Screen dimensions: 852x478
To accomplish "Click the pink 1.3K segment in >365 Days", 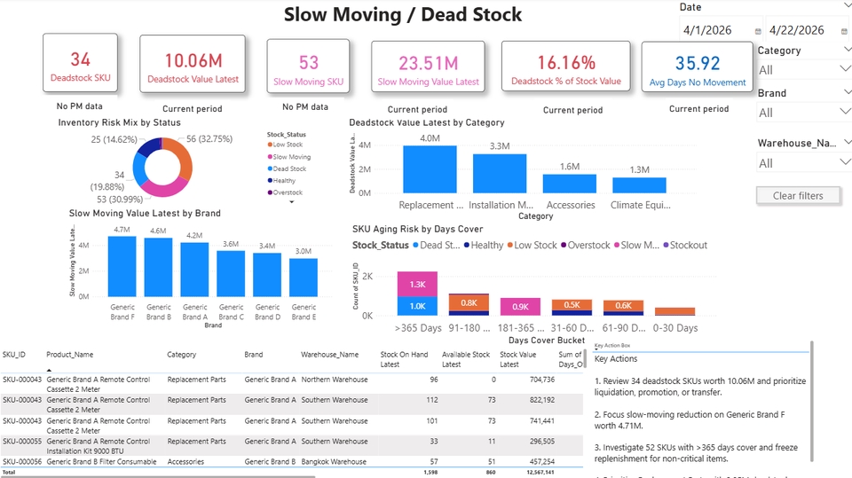I will (417, 284).
